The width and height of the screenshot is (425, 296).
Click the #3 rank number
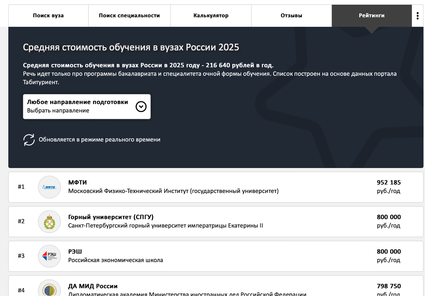[21, 256]
